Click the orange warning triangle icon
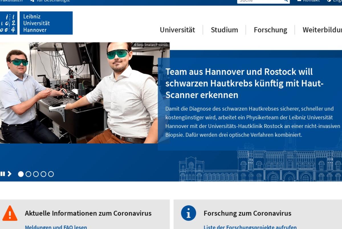Screen dimensions: 342x229 coord(10,213)
